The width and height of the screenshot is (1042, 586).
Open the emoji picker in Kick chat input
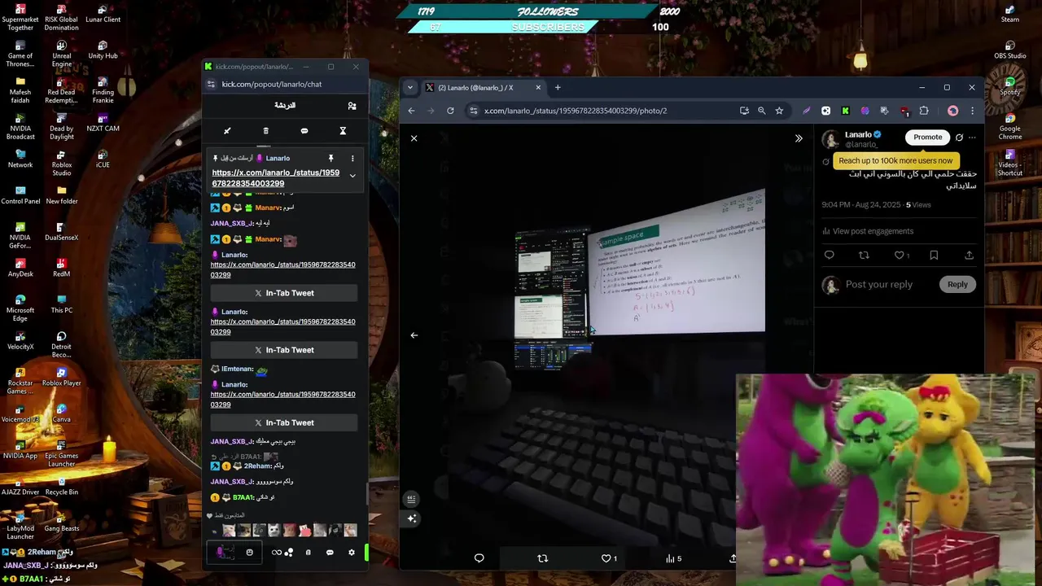pyautogui.click(x=250, y=552)
